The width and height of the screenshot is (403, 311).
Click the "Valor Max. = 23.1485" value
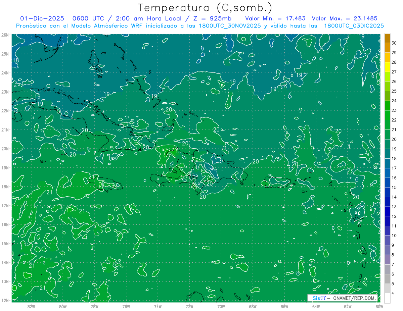coord(345,18)
